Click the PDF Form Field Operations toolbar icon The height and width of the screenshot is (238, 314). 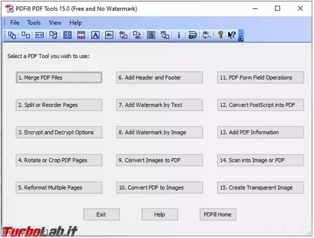point(151,35)
